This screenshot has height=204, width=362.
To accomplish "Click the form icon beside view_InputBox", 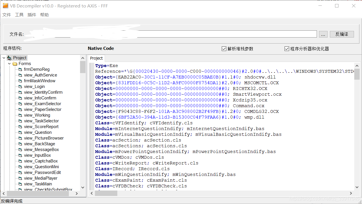I will (20, 155).
